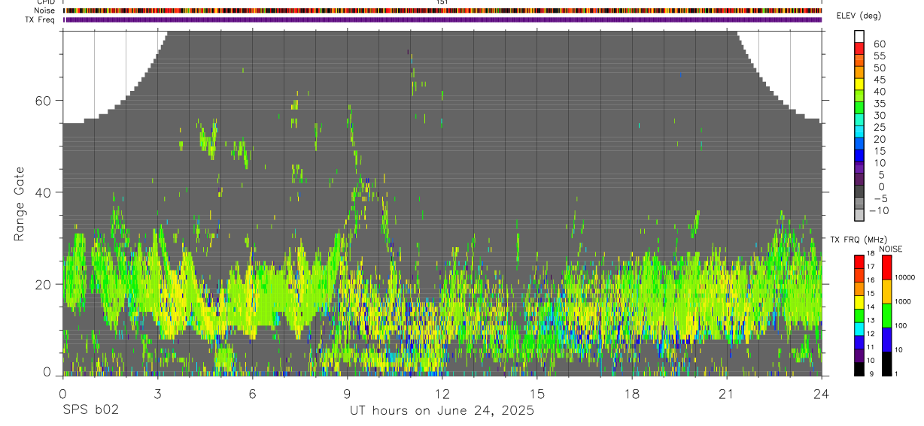Screen dimensions: 924x426
Task: Click the elevation scale label '55'
Action: pos(880,56)
